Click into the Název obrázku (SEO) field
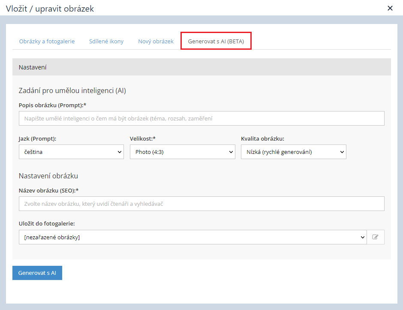Screen dimensions: 403x310 tap(201, 204)
